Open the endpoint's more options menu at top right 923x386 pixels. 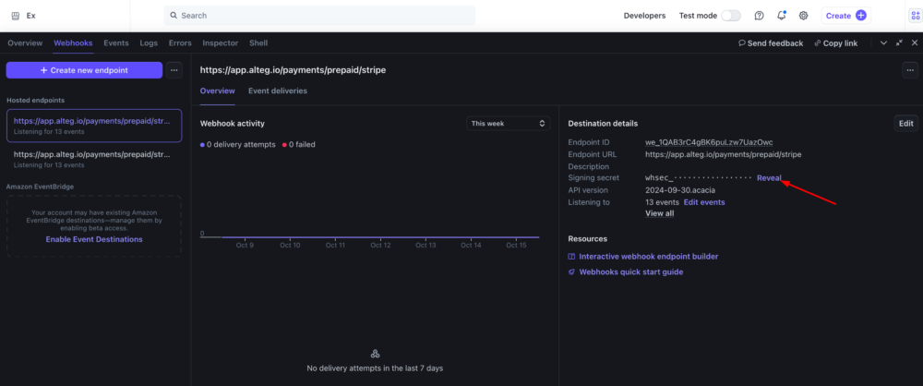coord(909,70)
